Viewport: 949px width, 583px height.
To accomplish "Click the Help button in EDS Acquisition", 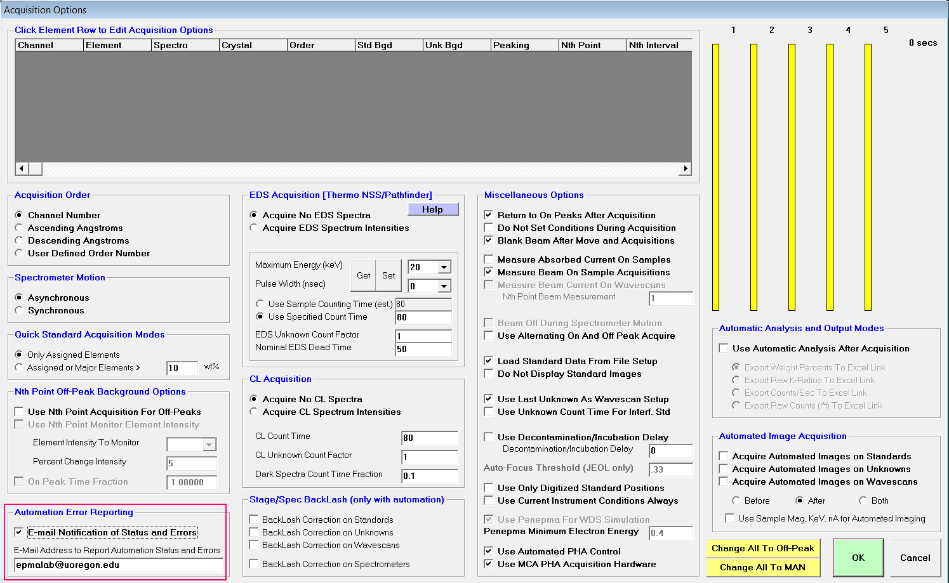I will click(x=432, y=209).
